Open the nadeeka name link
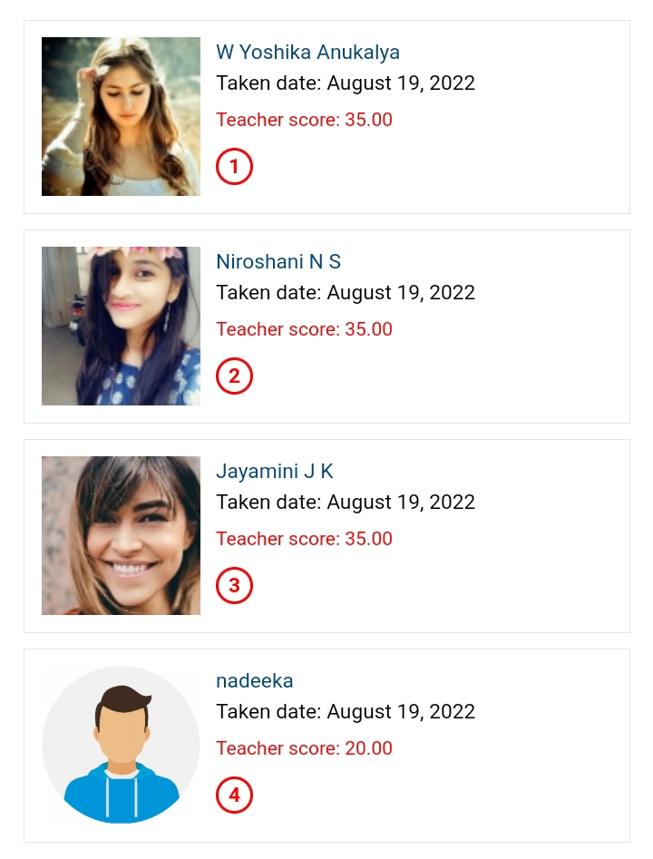The image size is (653, 859). (255, 681)
